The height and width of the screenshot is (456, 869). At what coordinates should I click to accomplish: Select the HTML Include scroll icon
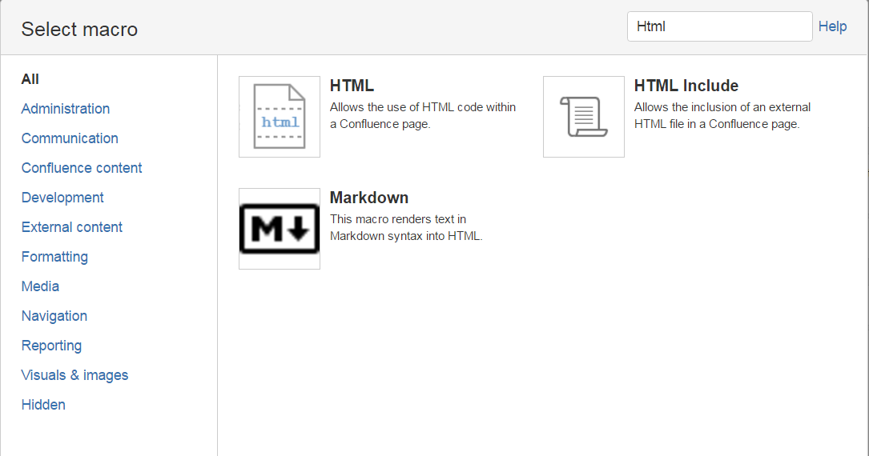584,117
